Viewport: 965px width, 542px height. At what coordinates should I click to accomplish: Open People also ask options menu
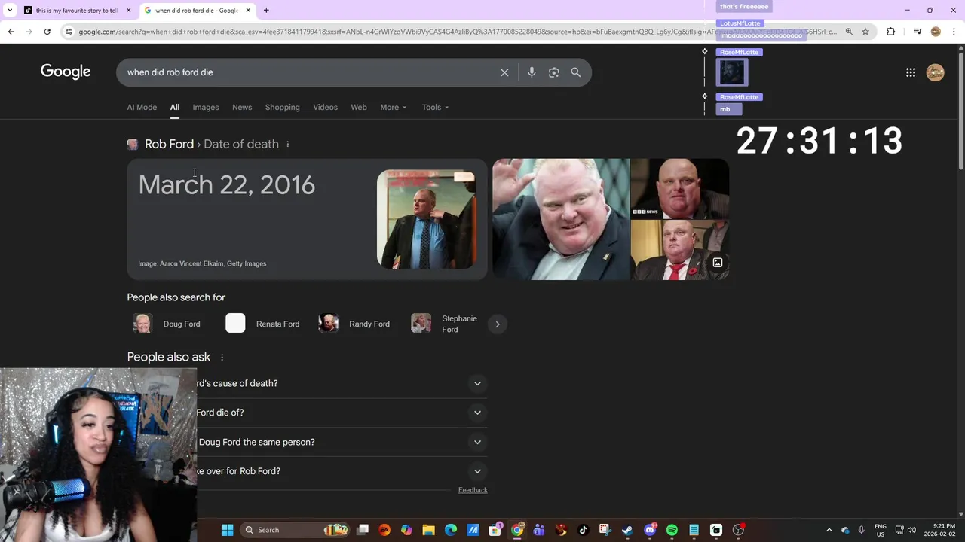pos(222,357)
